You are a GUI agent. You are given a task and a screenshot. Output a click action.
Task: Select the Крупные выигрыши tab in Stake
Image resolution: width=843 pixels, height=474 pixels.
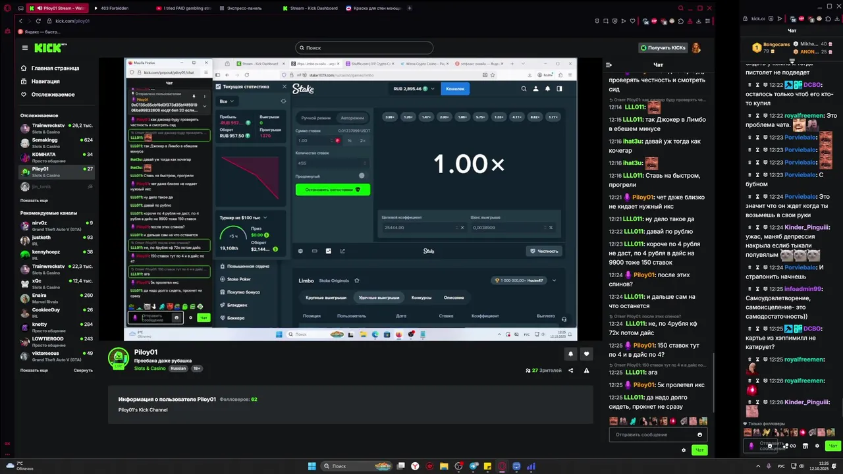[x=326, y=298]
